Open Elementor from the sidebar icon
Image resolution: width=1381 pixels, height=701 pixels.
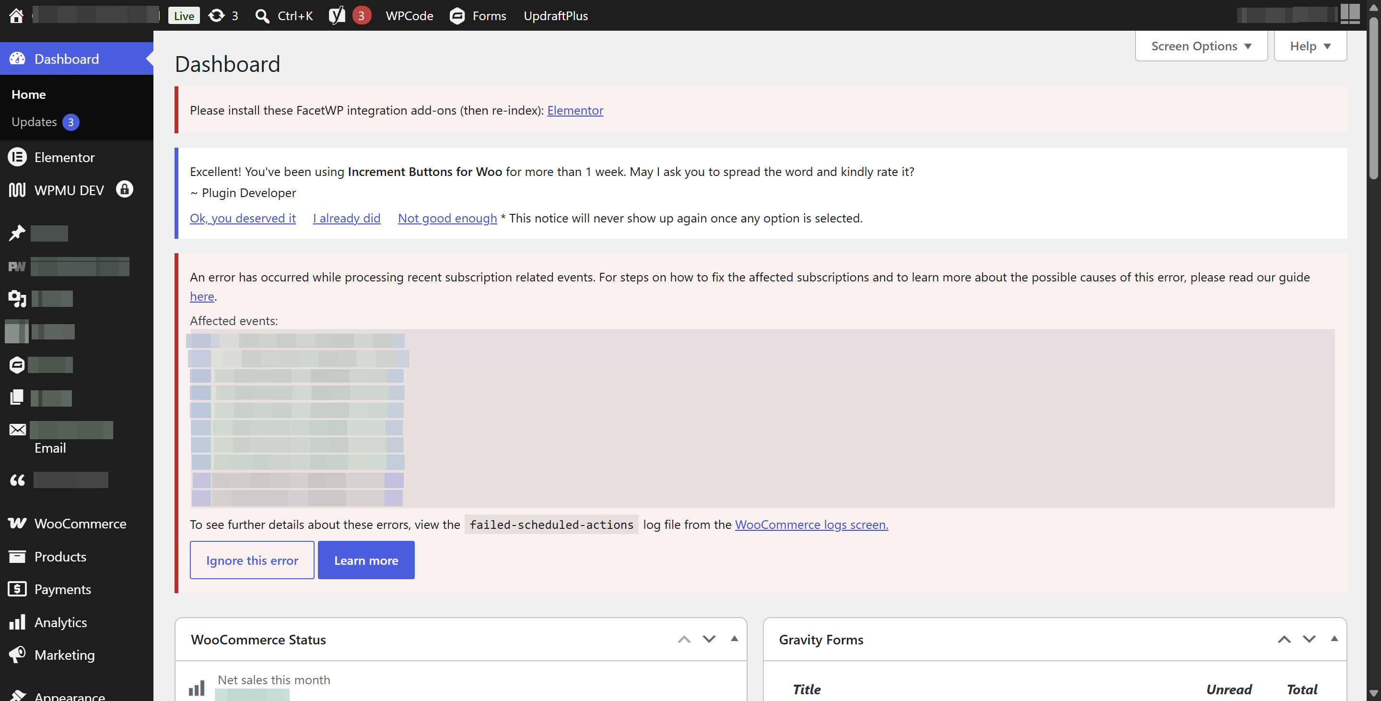[x=17, y=157]
